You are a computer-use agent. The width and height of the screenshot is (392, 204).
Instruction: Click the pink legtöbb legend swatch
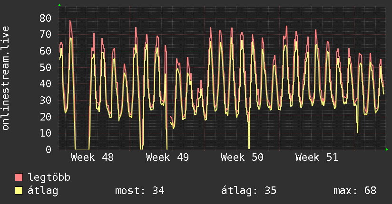click(19, 177)
